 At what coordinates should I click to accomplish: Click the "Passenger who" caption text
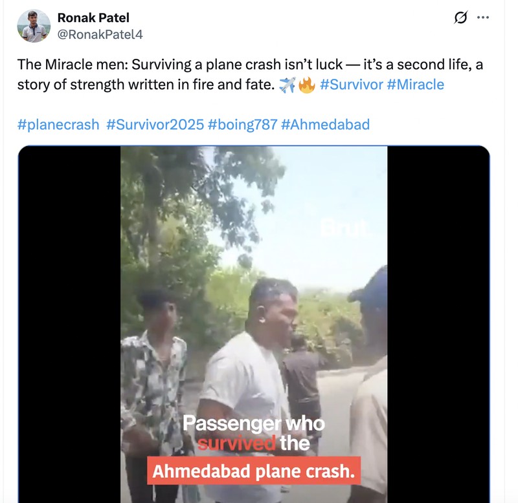(x=254, y=424)
